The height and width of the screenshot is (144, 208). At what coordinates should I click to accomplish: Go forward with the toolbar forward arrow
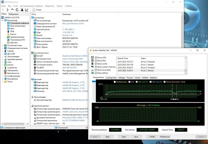point(7,10)
